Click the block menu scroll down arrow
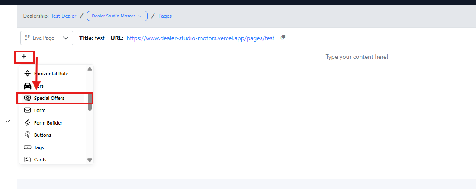The image size is (476, 189). [x=90, y=160]
